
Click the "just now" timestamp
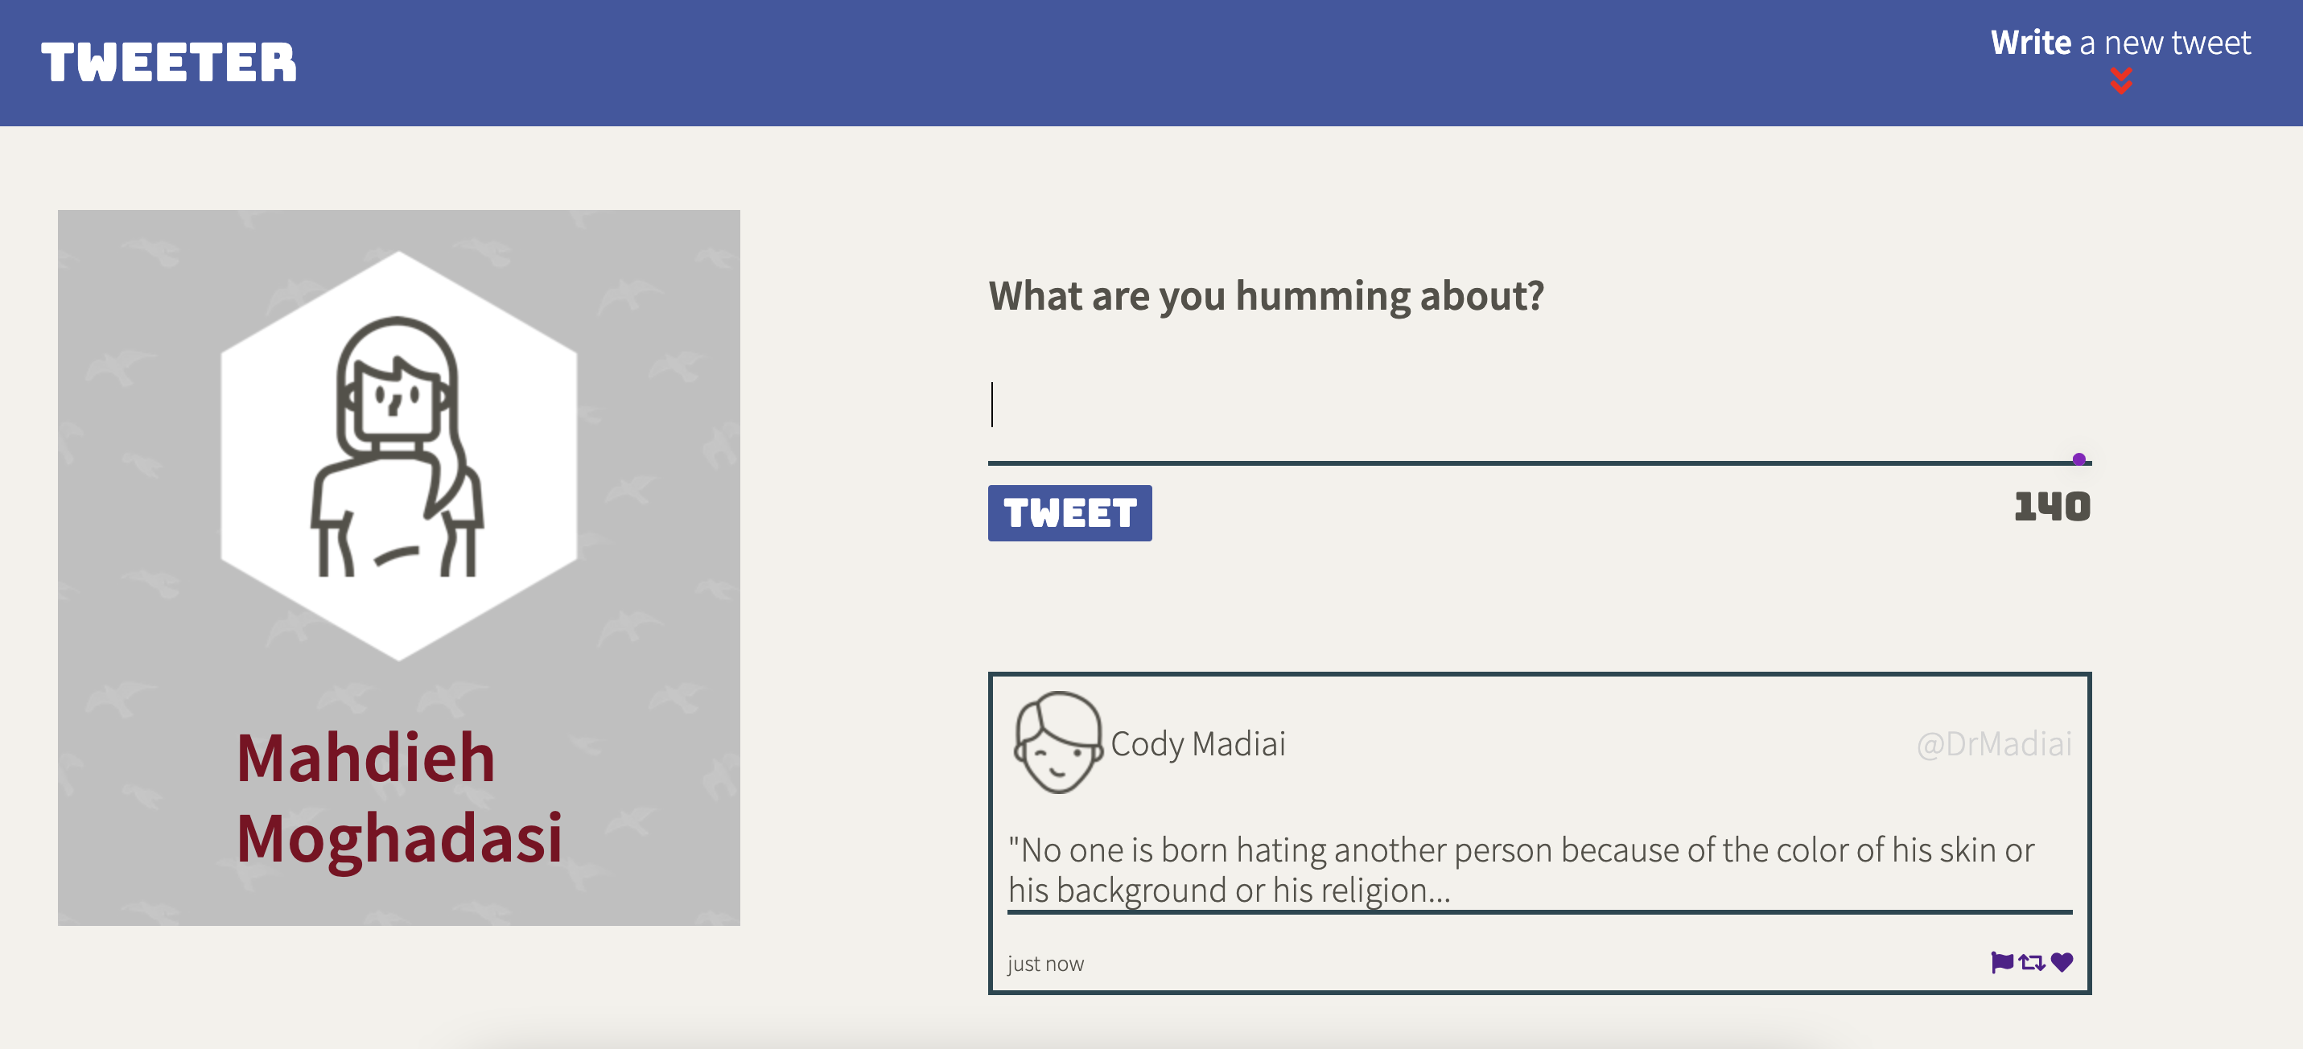pos(1045,963)
